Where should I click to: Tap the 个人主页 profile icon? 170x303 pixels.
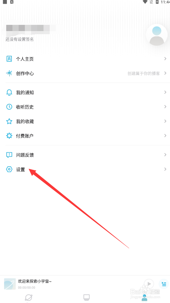point(9,59)
